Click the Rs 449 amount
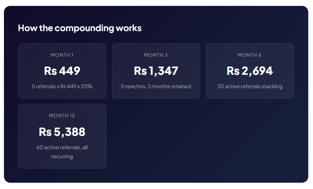The height and width of the screenshot is (189, 313). pyautogui.click(x=62, y=71)
